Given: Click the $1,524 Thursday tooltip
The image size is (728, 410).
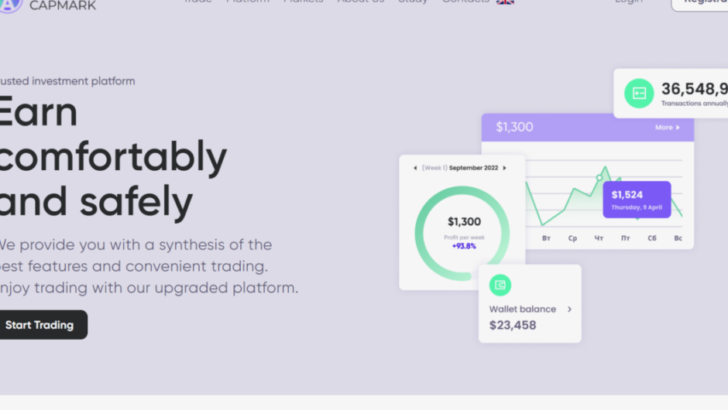Looking at the screenshot, I should click(637, 200).
